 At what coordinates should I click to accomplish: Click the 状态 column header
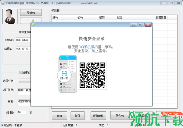(115, 18)
